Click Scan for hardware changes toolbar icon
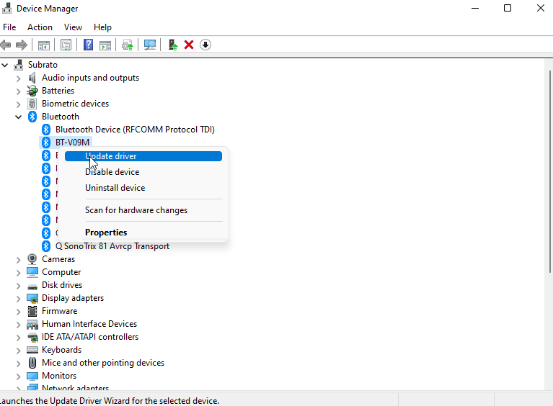 [x=150, y=45]
